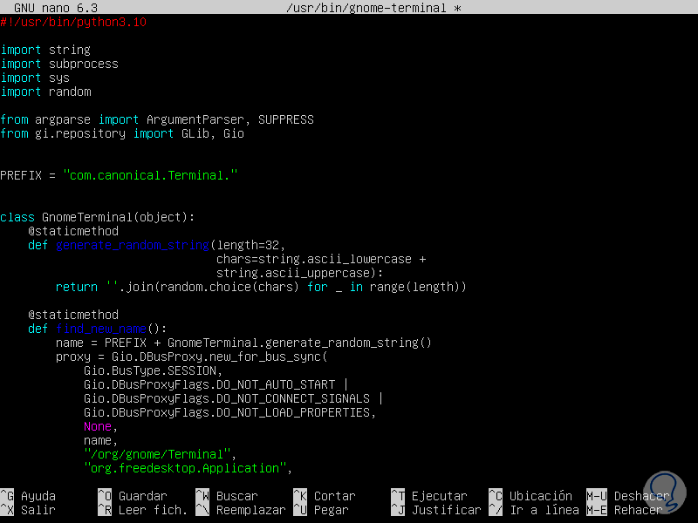698x523 pixels.
Task: Click the DO_NOT_CONNECT_SIGNALS flag line
Action: tap(233, 398)
